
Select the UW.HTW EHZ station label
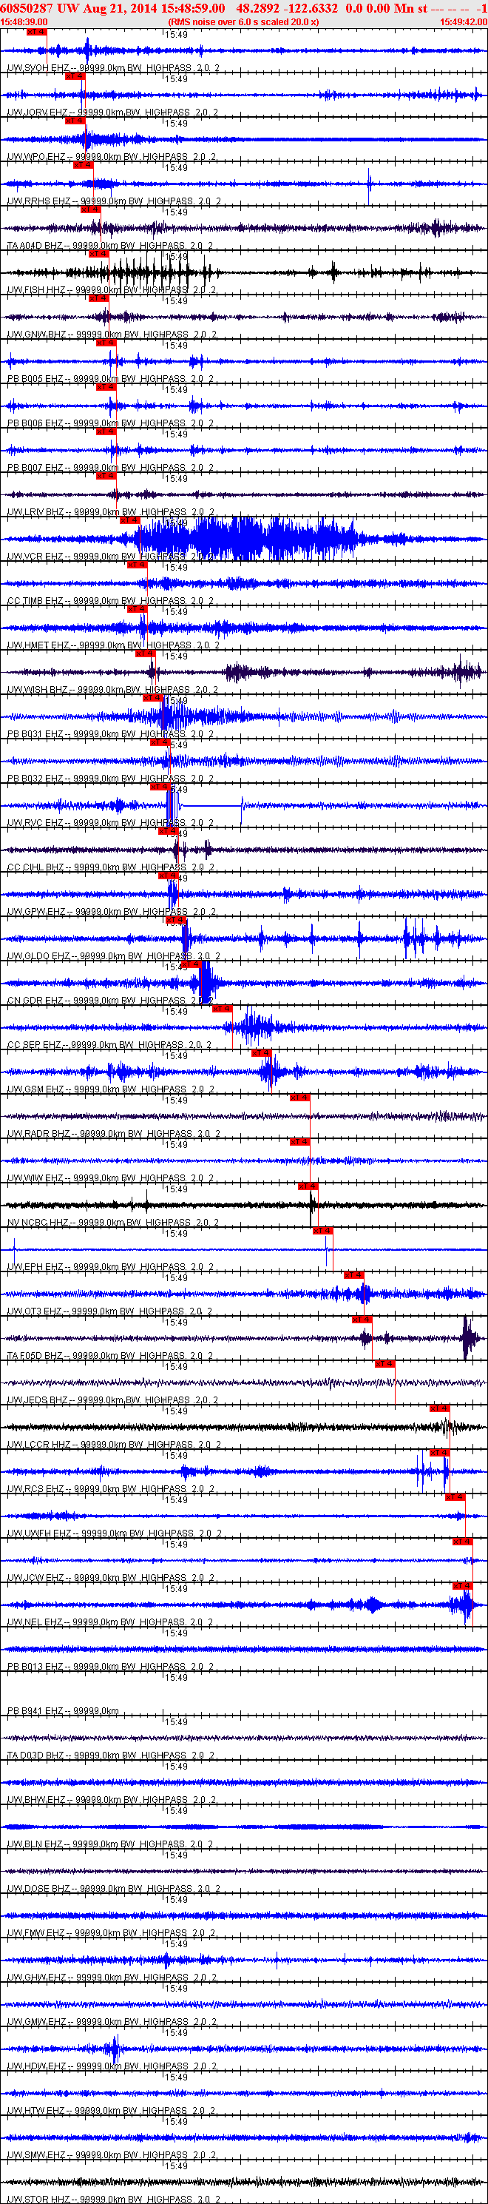click(x=110, y=2111)
